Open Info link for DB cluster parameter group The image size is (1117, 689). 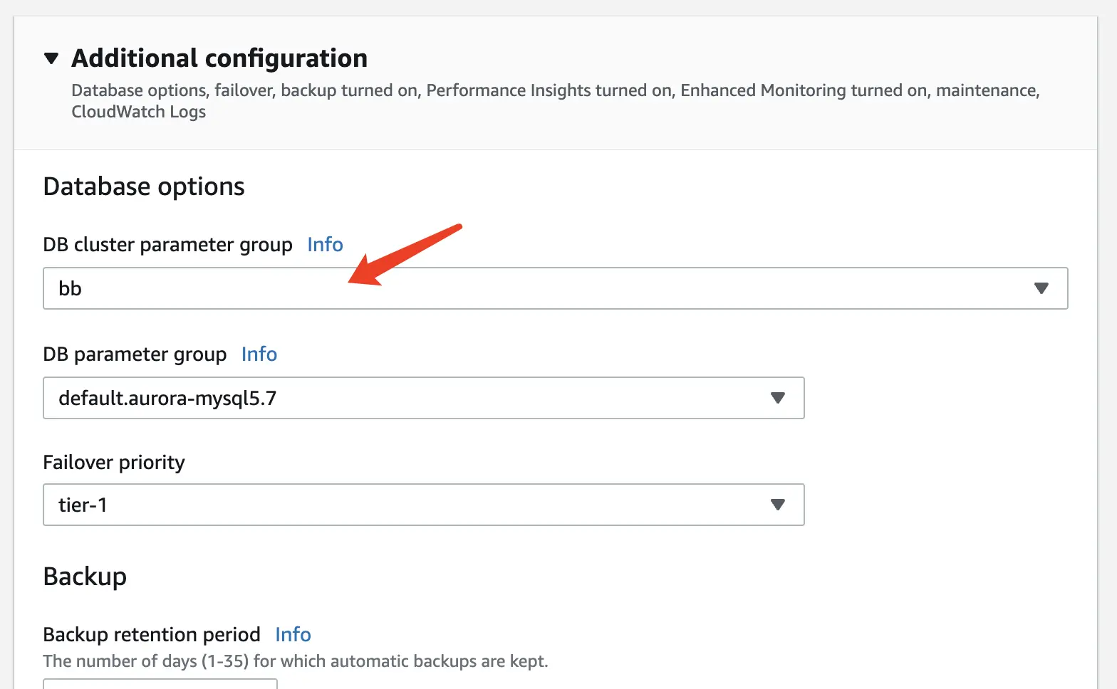(x=325, y=245)
